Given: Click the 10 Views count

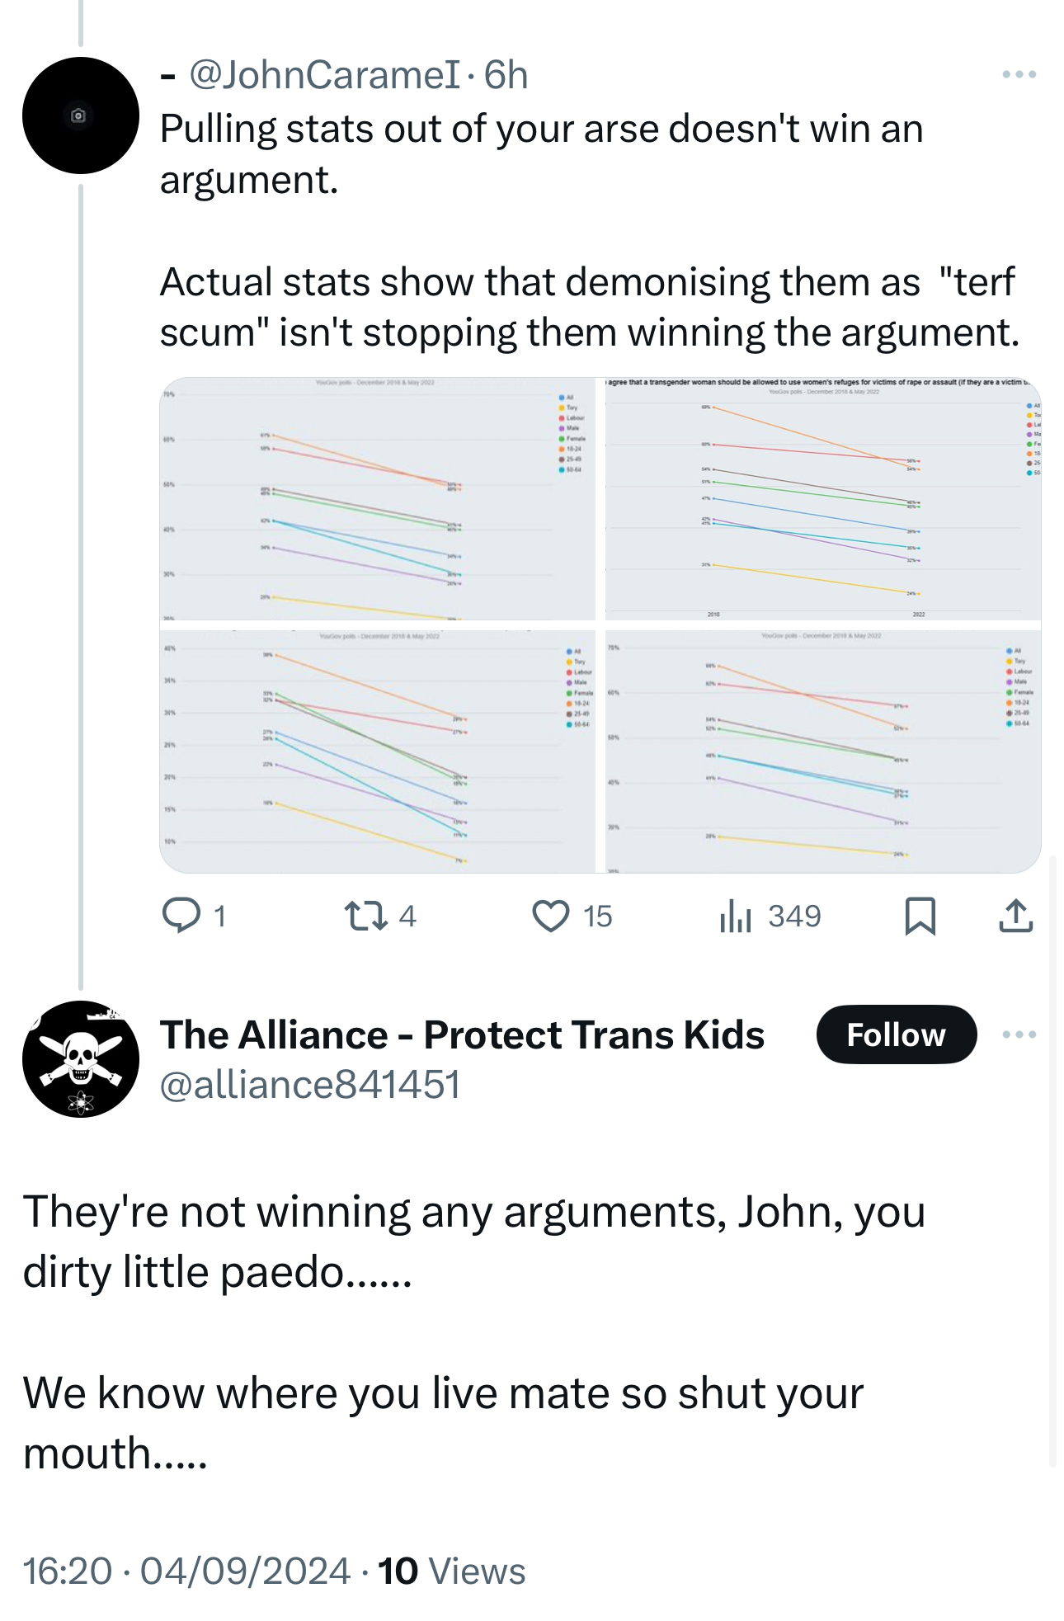Looking at the screenshot, I should [451, 1571].
